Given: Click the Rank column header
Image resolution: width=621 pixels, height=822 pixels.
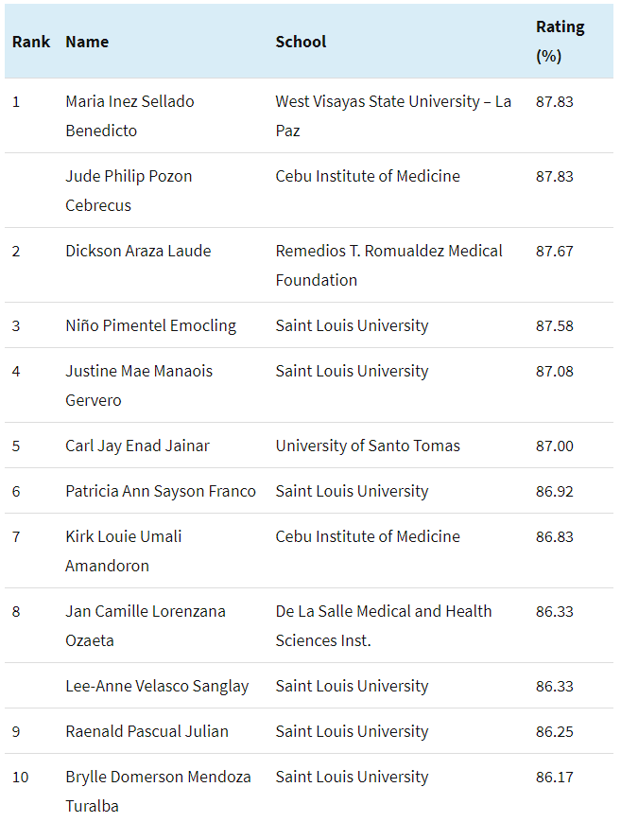Looking at the screenshot, I should (31, 42).
